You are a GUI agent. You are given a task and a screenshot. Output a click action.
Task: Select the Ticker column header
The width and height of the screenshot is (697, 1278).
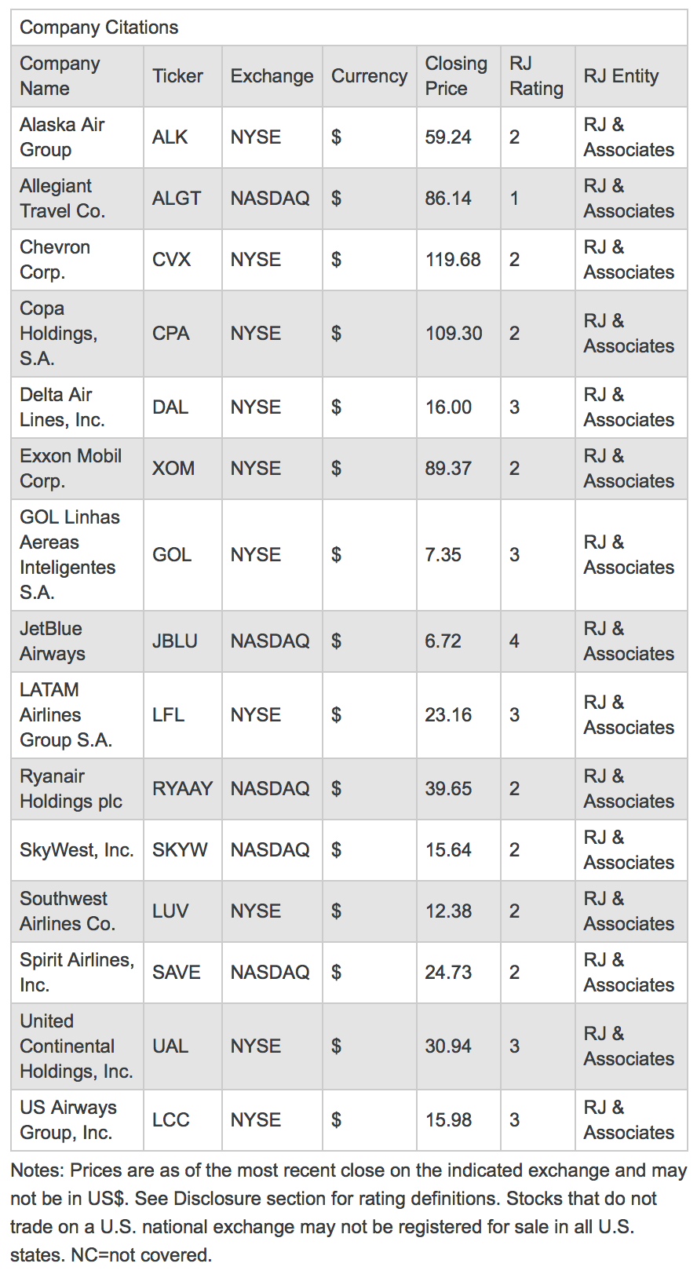point(177,76)
